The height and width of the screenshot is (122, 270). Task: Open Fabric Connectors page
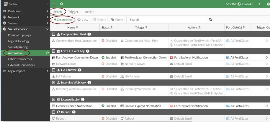[x=20, y=59]
